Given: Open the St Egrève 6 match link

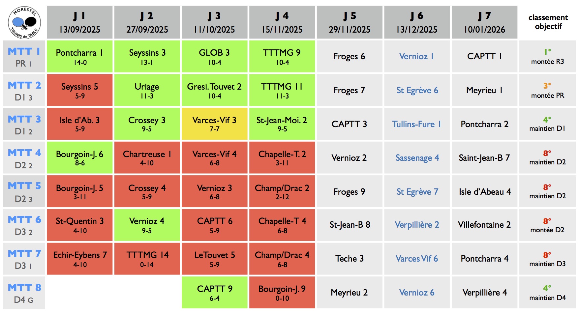Looking at the screenshot, I should tap(417, 90).
